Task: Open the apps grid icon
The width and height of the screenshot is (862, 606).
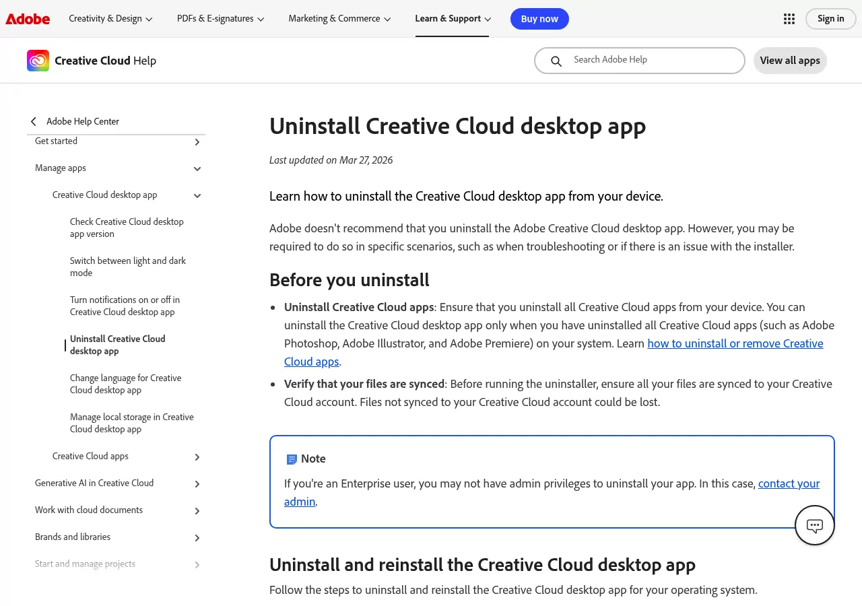Action: click(789, 19)
